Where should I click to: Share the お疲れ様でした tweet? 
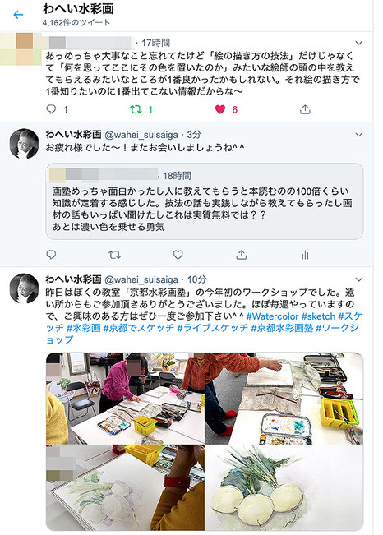[242, 255]
